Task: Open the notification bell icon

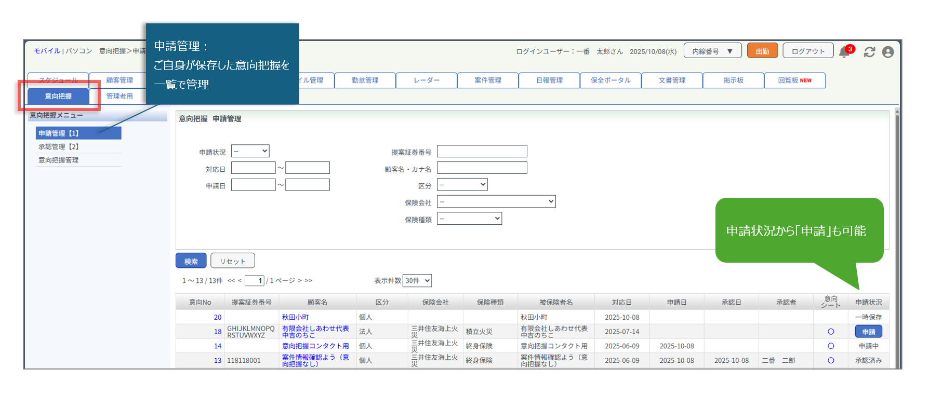Action: click(x=844, y=52)
